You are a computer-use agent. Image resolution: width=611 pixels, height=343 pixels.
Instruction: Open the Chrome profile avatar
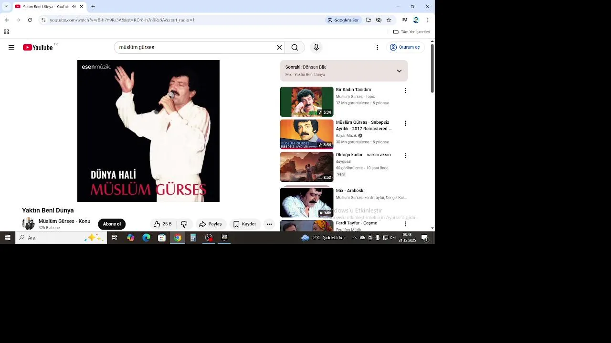(416, 20)
